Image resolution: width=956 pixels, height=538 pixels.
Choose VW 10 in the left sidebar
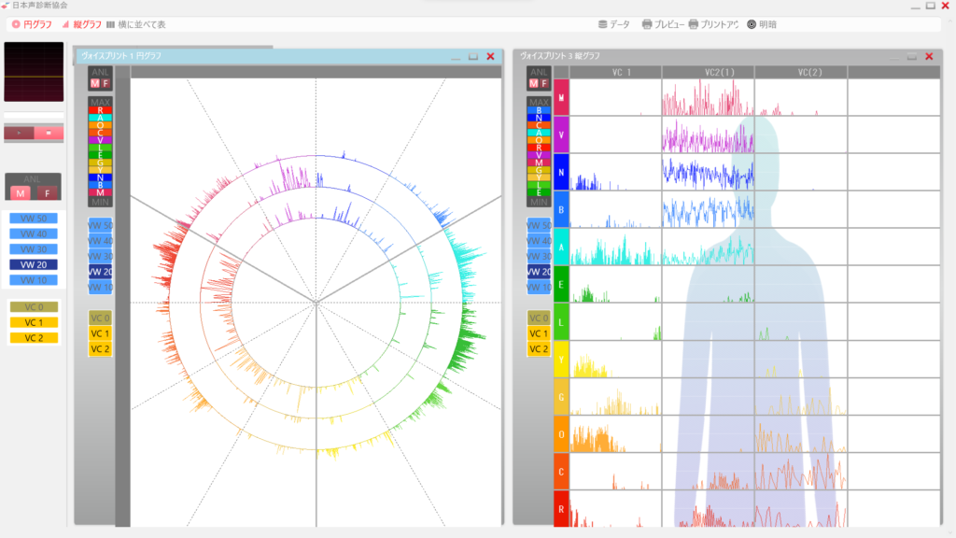pyautogui.click(x=34, y=280)
